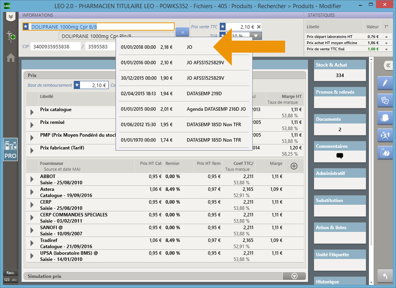Open the Arbos & listes panel
The width and height of the screenshot is (396, 288).
pos(340,233)
